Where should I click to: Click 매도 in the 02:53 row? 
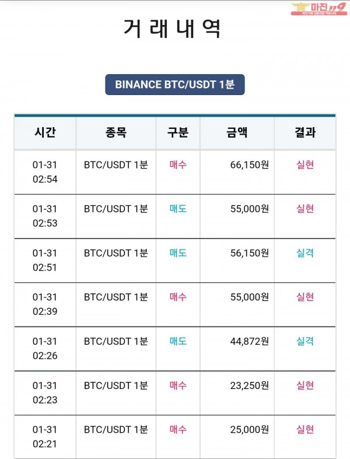click(178, 209)
